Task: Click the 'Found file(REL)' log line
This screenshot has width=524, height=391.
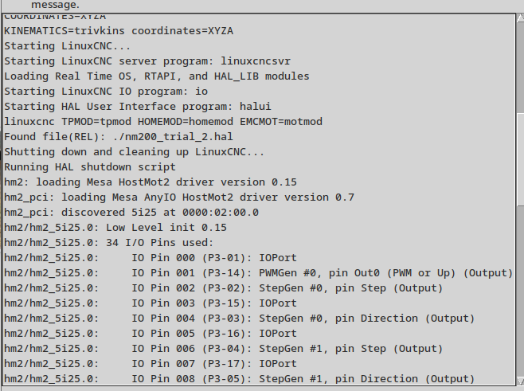Action: 119,137
